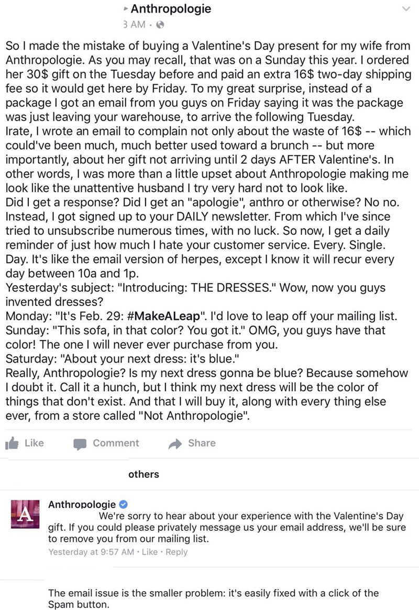This screenshot has height=610, width=419.
Task: Open the post options chevron menu
Action: [x=404, y=9]
